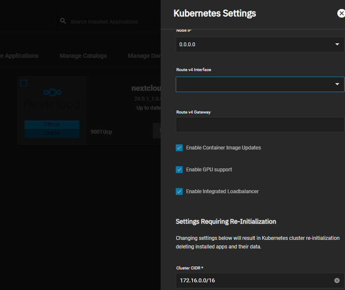Open the Node IP dropdown
345x290 pixels.
coord(260,45)
